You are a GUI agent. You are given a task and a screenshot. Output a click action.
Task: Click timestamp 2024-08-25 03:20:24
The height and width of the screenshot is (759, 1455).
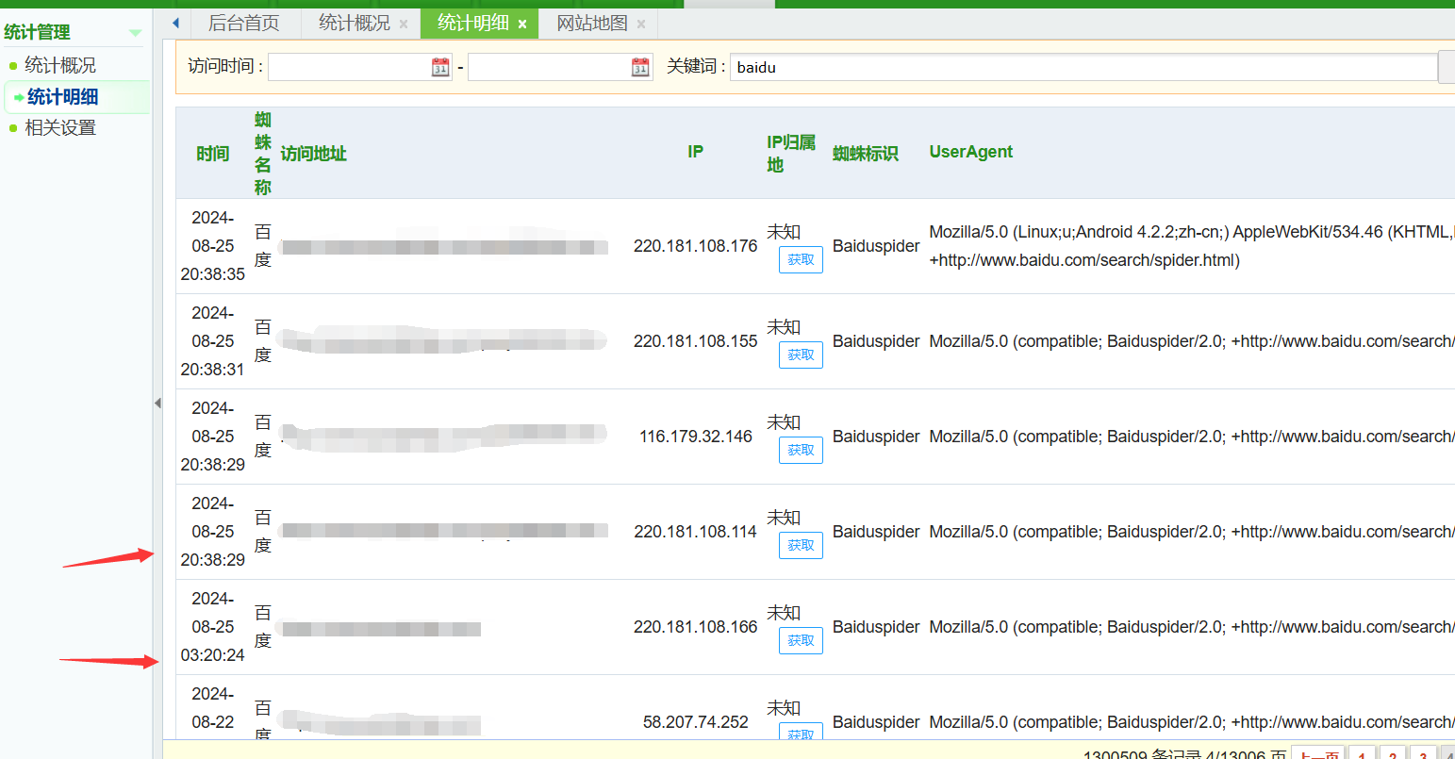tap(213, 627)
